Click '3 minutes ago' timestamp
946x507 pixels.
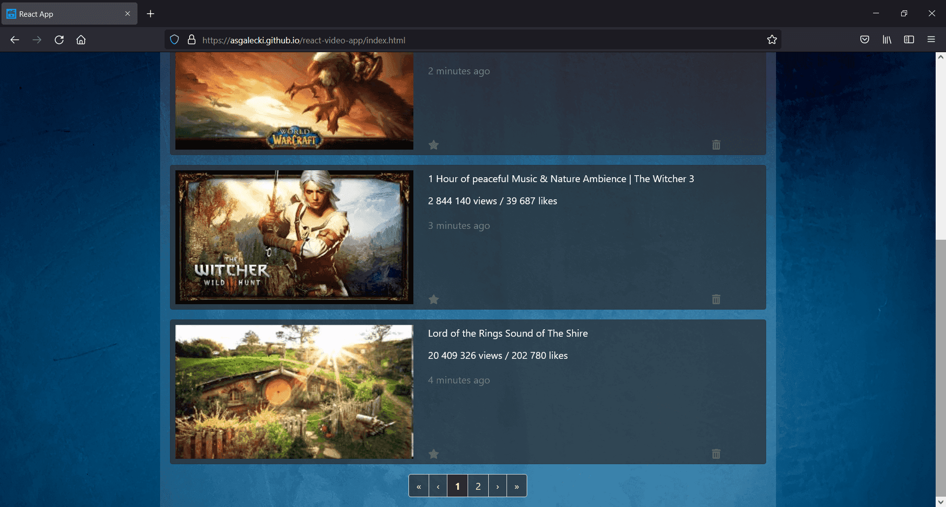point(459,225)
